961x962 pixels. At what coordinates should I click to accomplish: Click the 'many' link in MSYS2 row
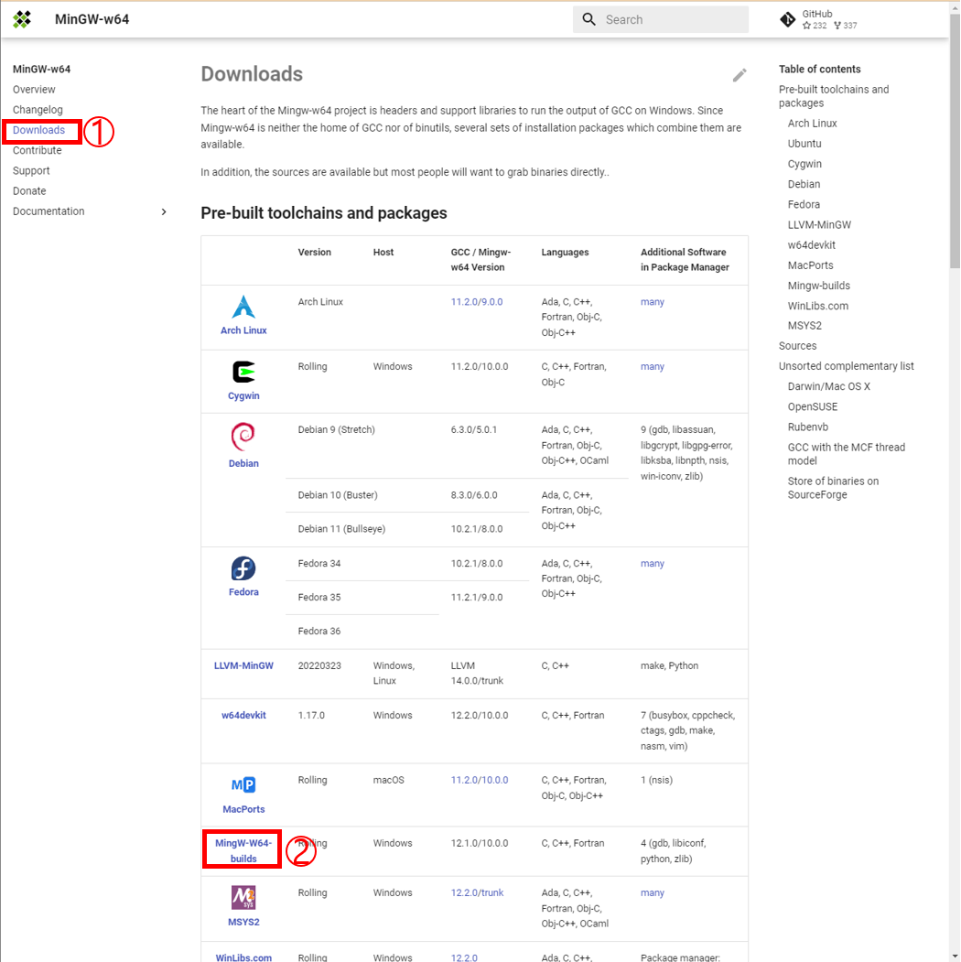click(652, 892)
